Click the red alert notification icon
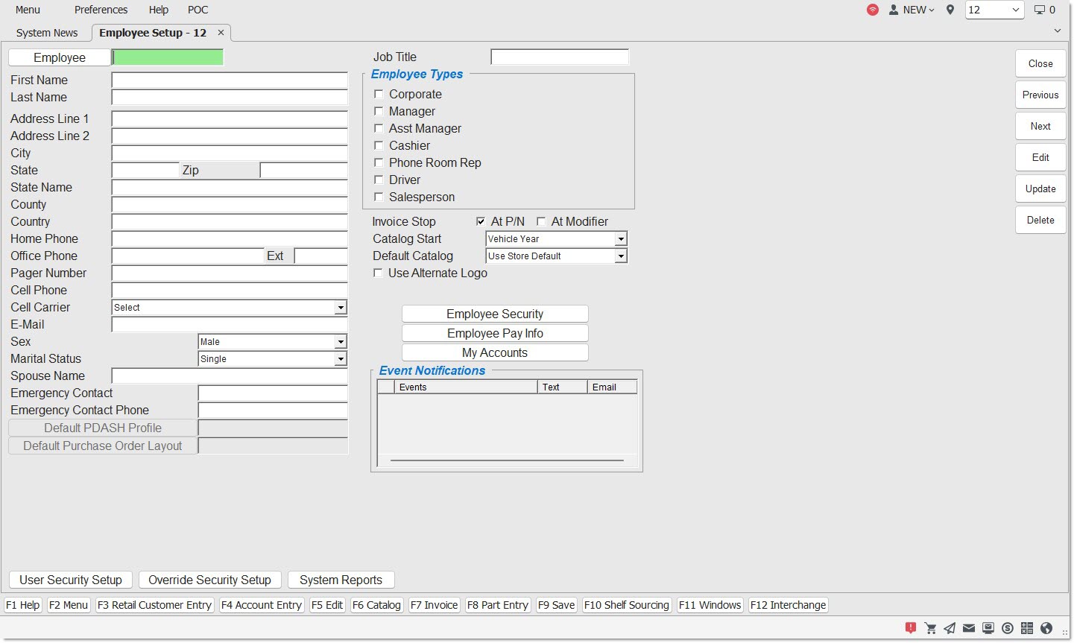This screenshot has width=1074, height=643. (x=910, y=628)
